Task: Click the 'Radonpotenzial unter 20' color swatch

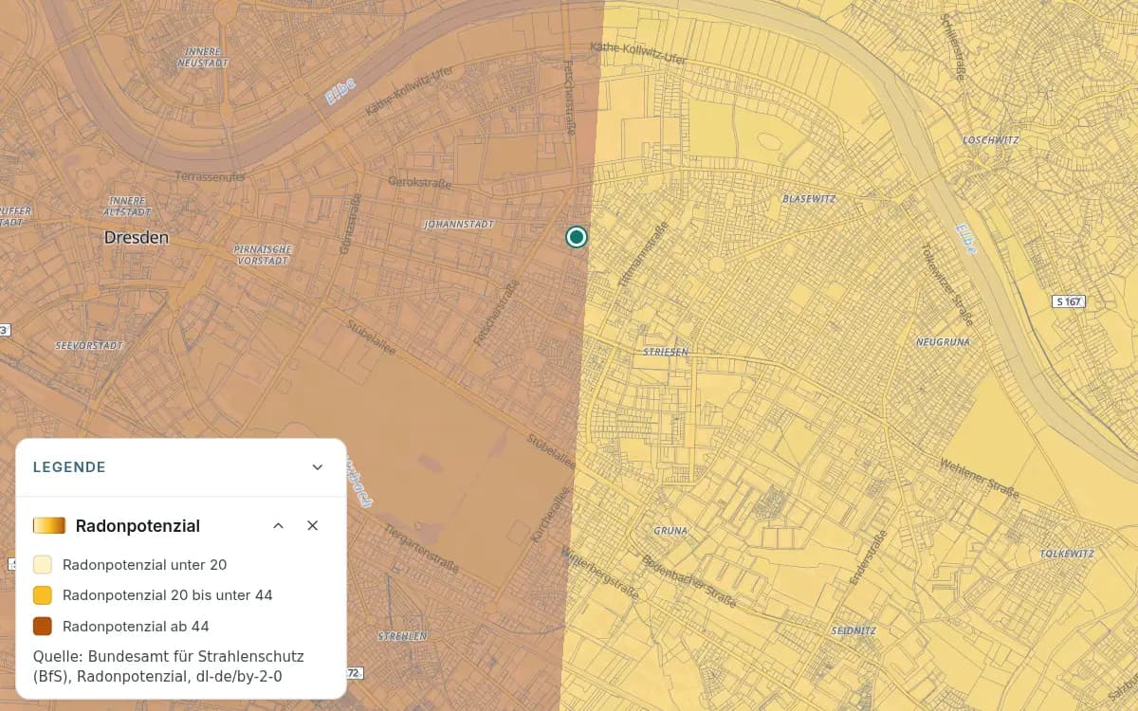Action: pyautogui.click(x=43, y=565)
